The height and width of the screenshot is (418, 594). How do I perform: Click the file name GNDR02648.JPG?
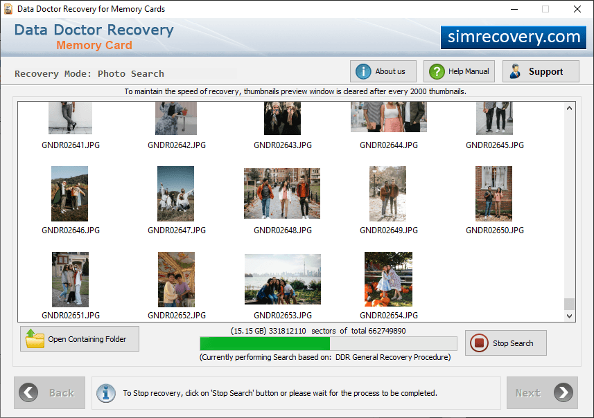click(x=283, y=230)
